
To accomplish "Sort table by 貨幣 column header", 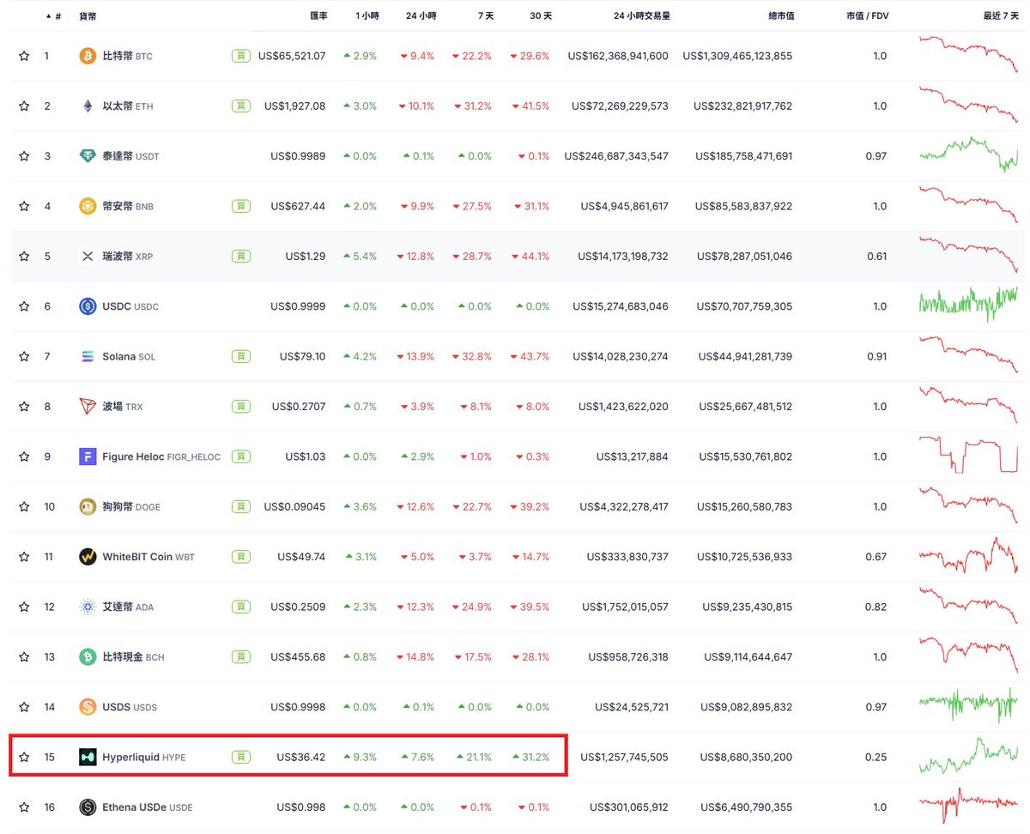I will [x=88, y=16].
